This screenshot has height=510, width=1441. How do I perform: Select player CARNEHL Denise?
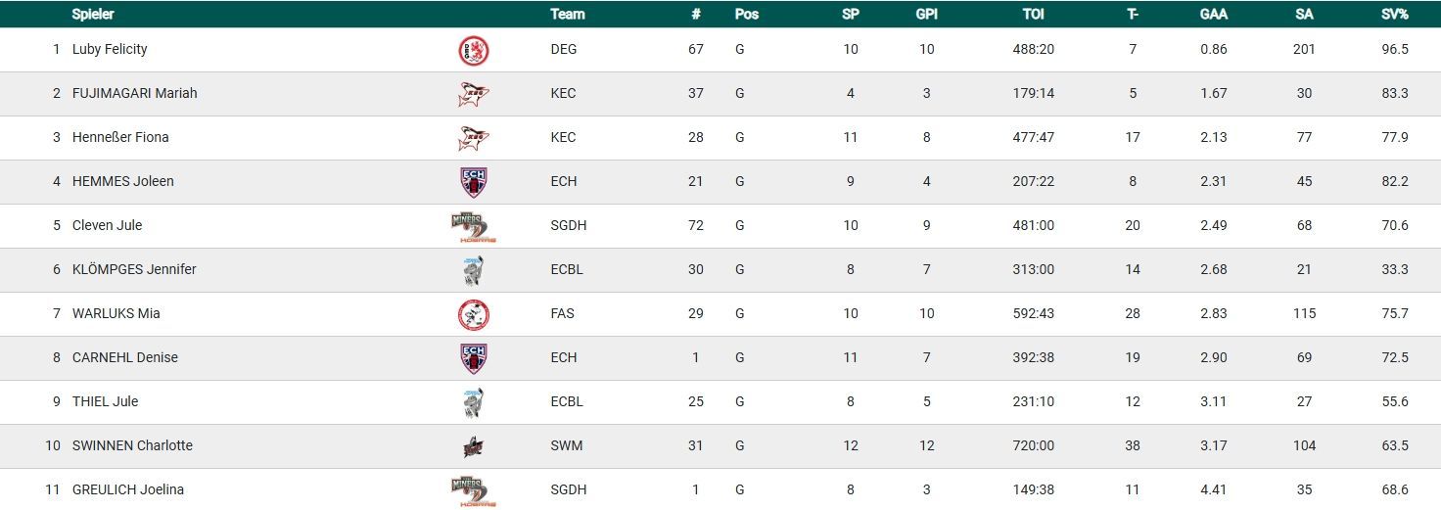coord(125,358)
